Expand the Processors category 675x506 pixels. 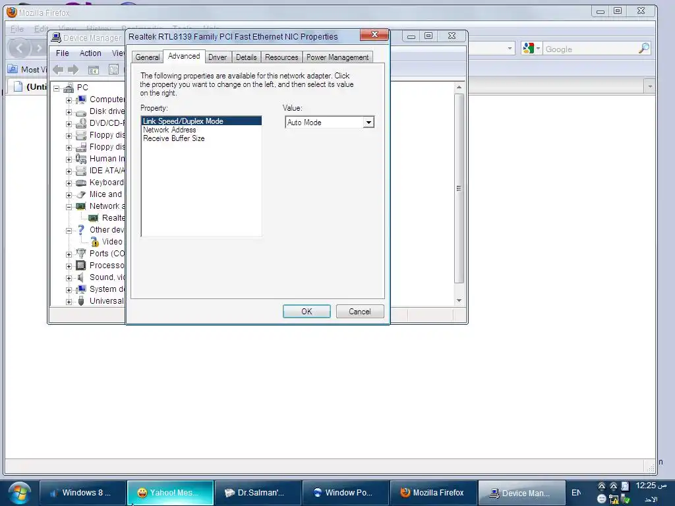click(69, 266)
